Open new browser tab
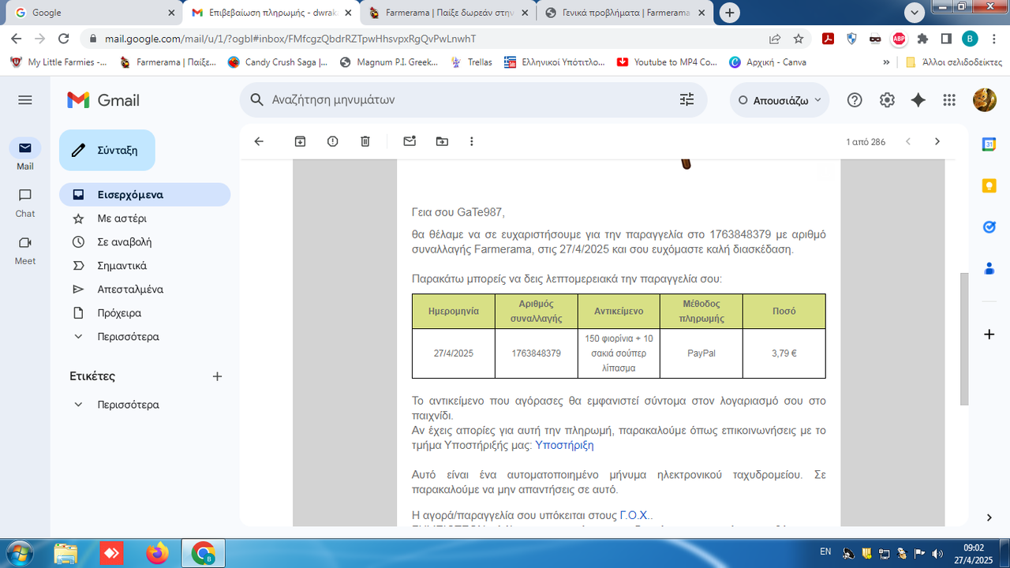This screenshot has width=1010, height=568. 730,13
